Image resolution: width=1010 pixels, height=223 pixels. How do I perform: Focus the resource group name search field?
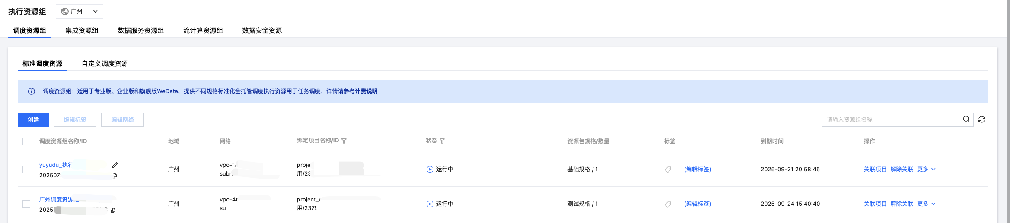tap(890, 120)
